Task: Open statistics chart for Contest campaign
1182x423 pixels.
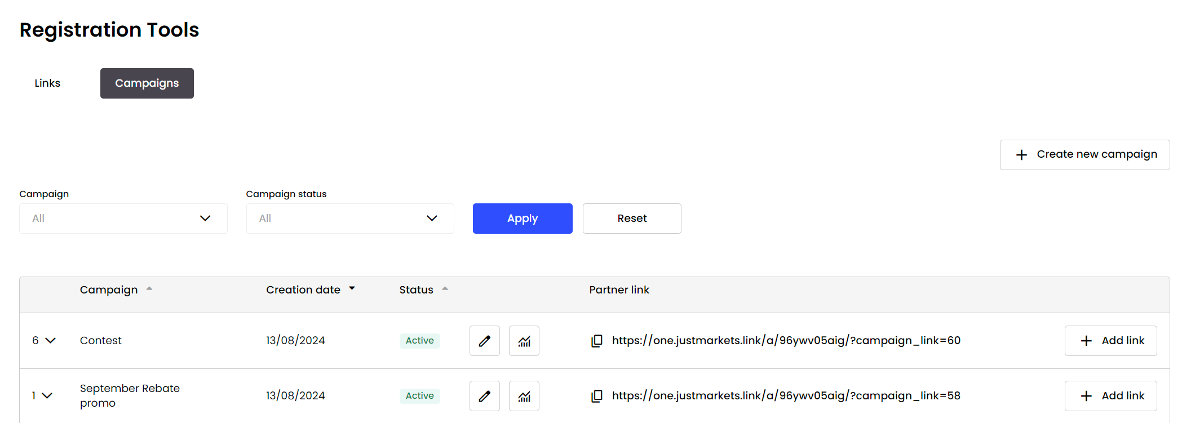Action: [524, 341]
